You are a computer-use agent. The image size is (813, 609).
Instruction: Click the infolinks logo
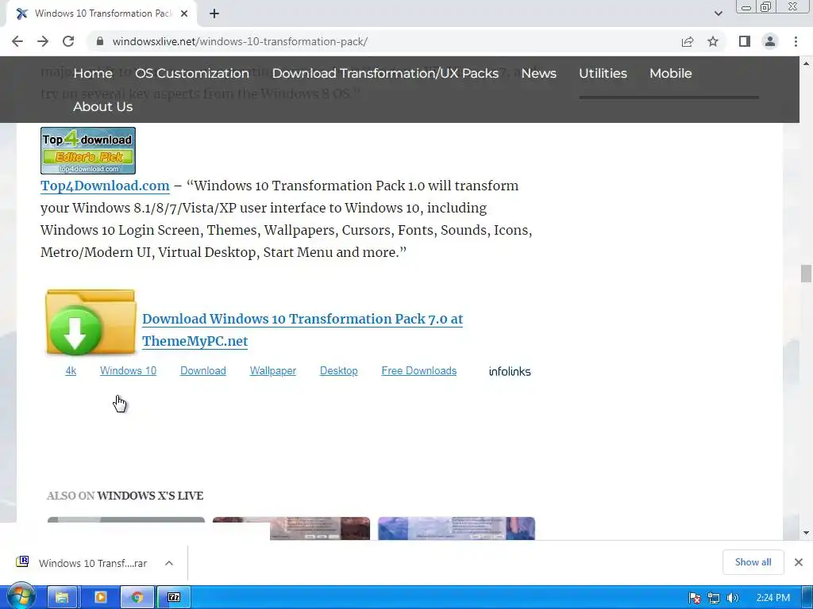(510, 371)
